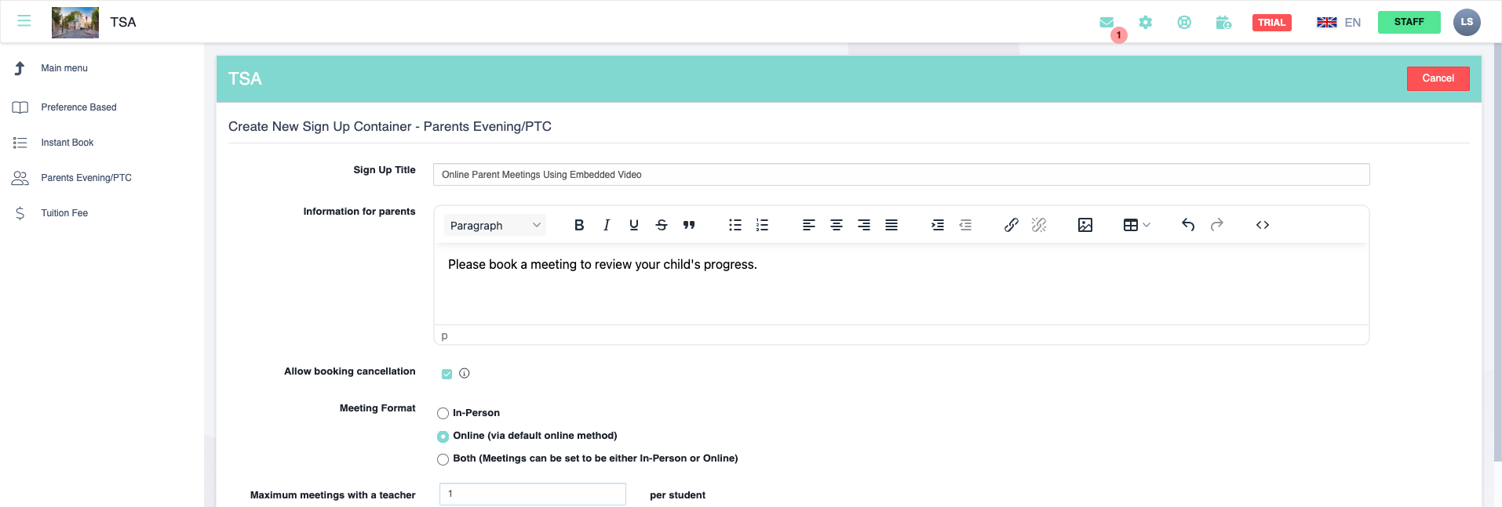The height and width of the screenshot is (507, 1502).
Task: Click the red Cancel button
Action: [1438, 78]
